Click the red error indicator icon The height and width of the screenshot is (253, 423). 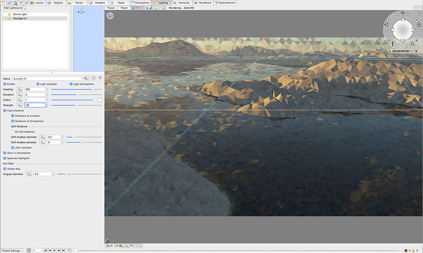click(x=406, y=251)
